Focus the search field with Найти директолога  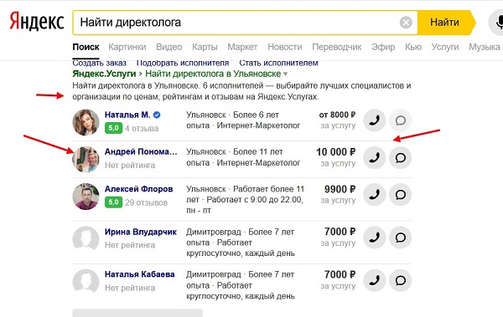[x=245, y=23]
